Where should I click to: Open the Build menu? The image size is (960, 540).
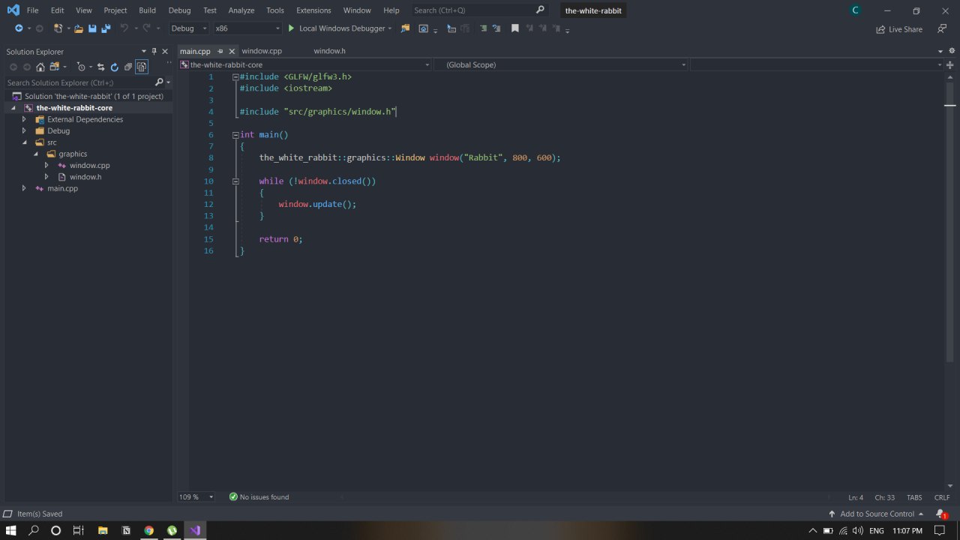coord(147,10)
